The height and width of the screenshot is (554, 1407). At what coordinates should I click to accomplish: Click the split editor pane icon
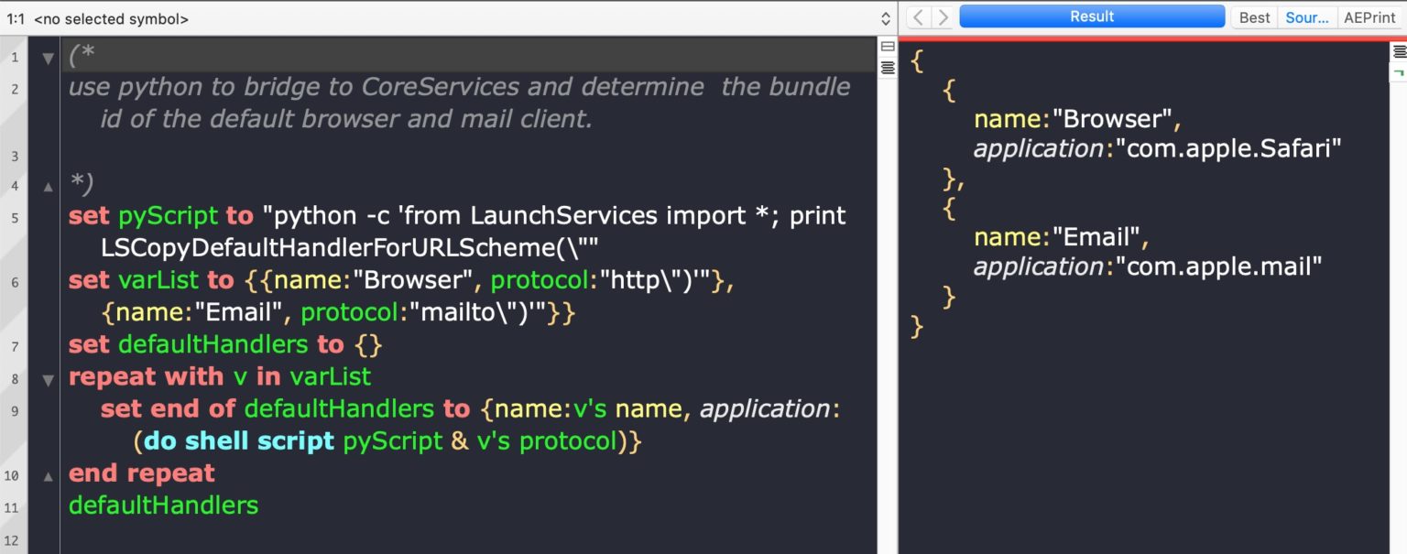[x=887, y=47]
